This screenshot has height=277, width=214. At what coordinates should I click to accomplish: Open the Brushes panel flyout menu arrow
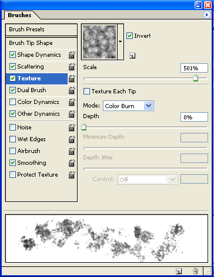coord(206,15)
